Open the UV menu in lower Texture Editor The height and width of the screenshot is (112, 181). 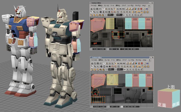click(x=144, y=60)
